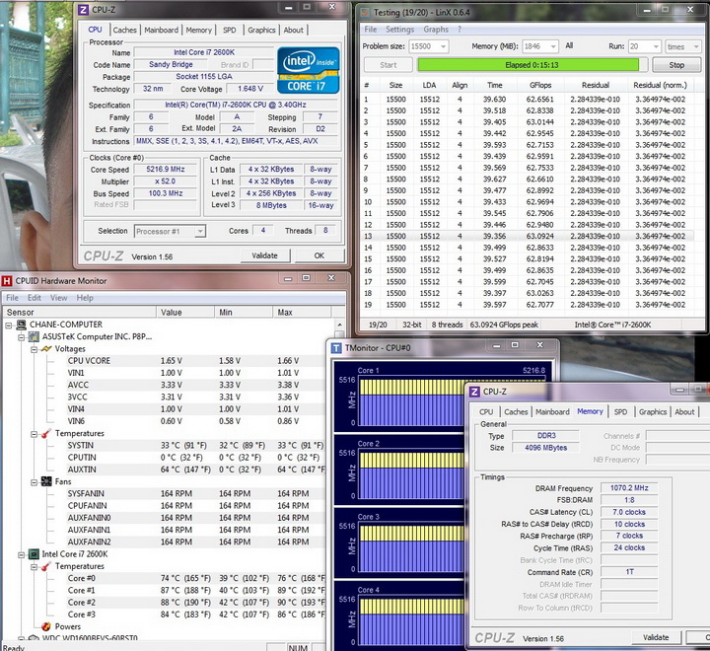Open the CPU tab in CPU-Z Memory window
Screen dimensions: 710x651
click(x=486, y=411)
